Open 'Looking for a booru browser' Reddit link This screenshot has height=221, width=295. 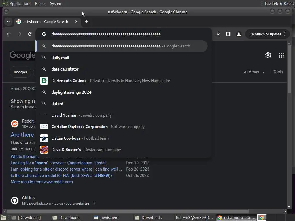pos(59,163)
